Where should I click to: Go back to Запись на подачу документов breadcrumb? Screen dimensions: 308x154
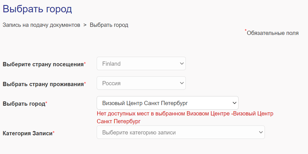(41, 25)
